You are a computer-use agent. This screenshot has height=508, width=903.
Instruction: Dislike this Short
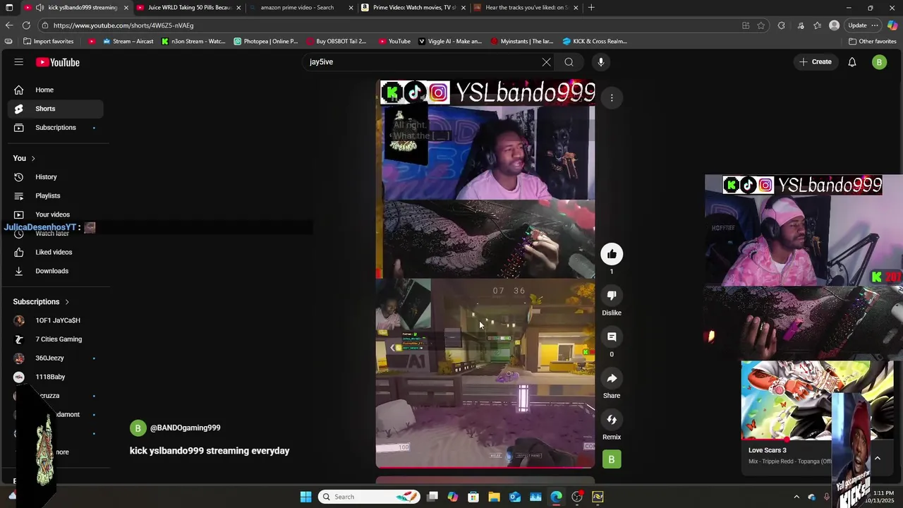tap(612, 296)
